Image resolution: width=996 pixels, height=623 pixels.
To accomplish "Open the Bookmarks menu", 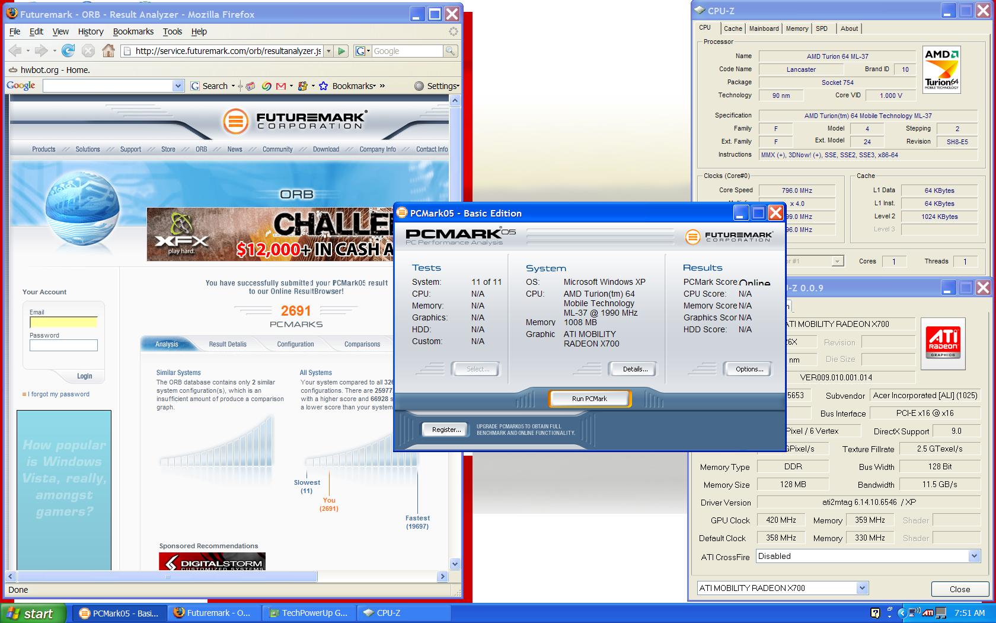I will (133, 31).
